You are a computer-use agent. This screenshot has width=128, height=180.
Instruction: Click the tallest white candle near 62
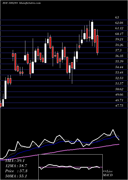pyautogui.click(x=92, y=31)
